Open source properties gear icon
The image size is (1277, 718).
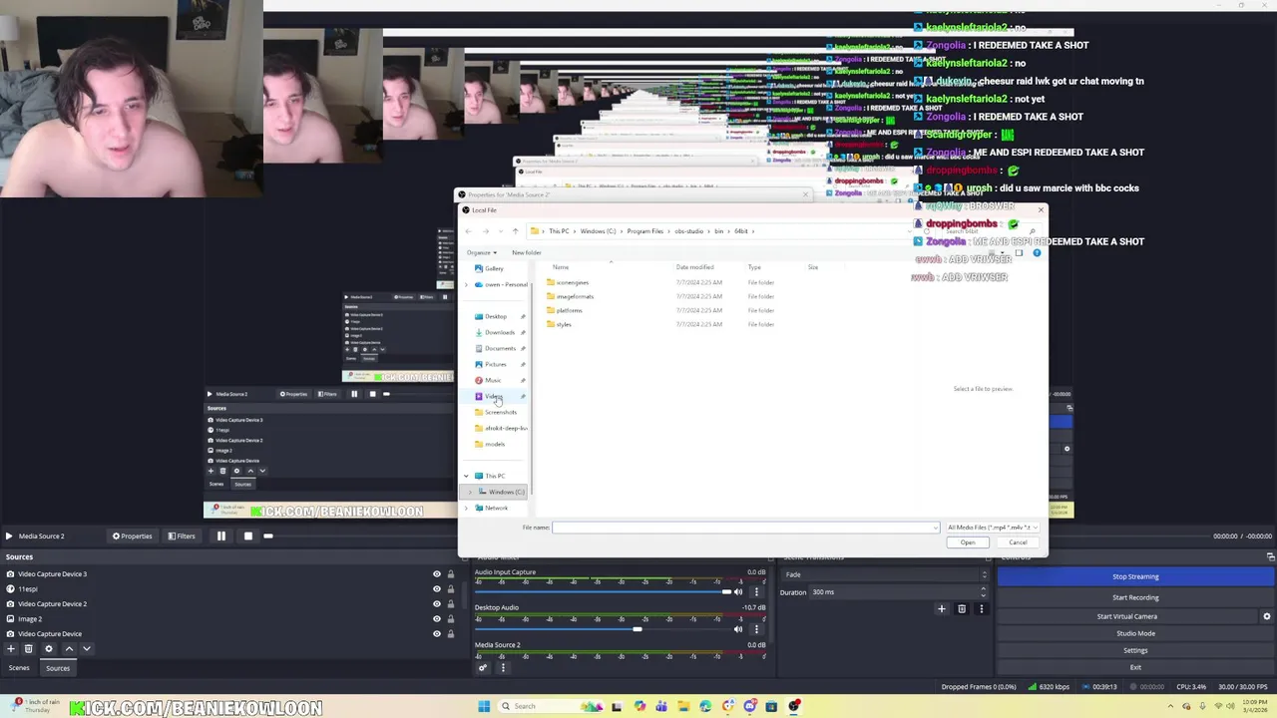(48, 648)
